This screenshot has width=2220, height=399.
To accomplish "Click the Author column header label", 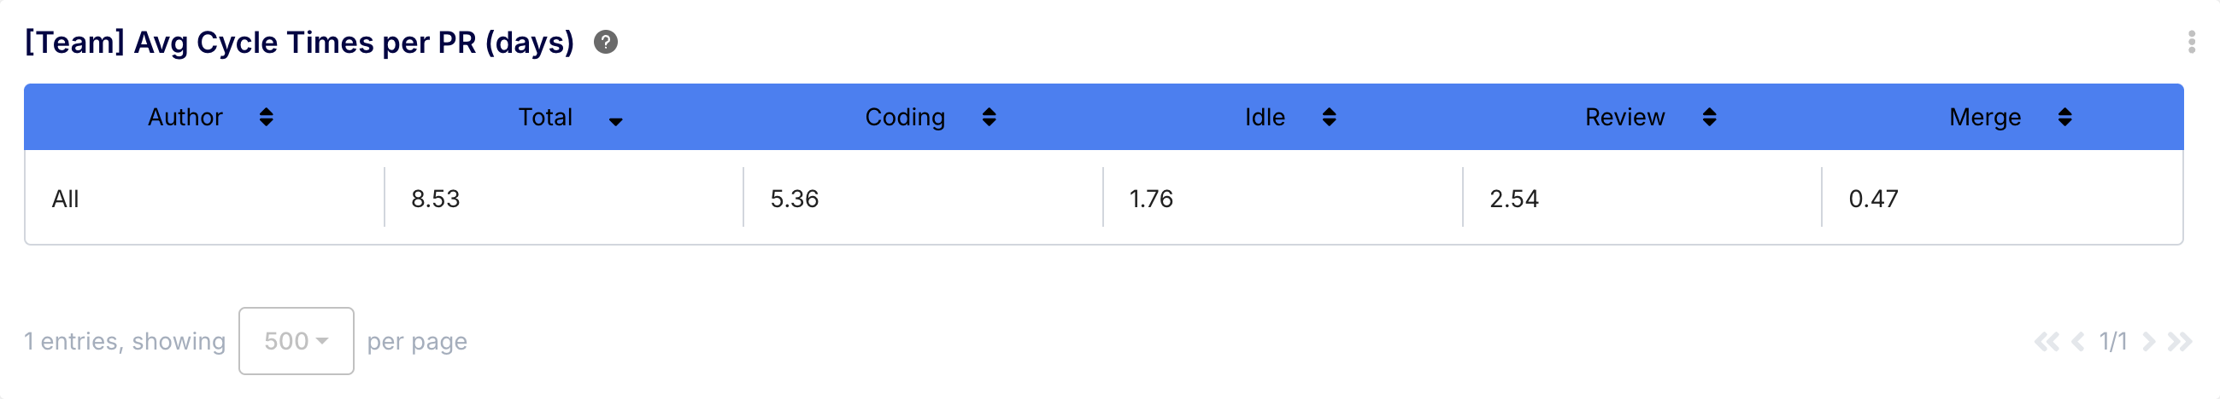I will (185, 117).
